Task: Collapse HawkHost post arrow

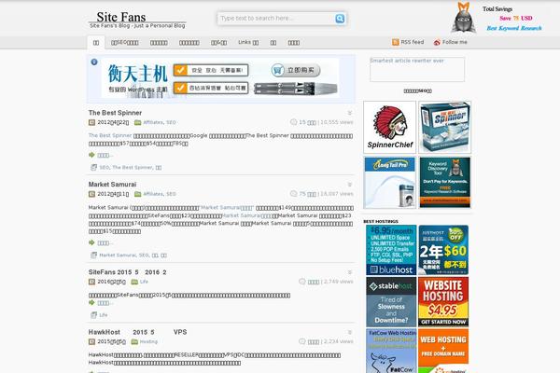Action: point(350,332)
